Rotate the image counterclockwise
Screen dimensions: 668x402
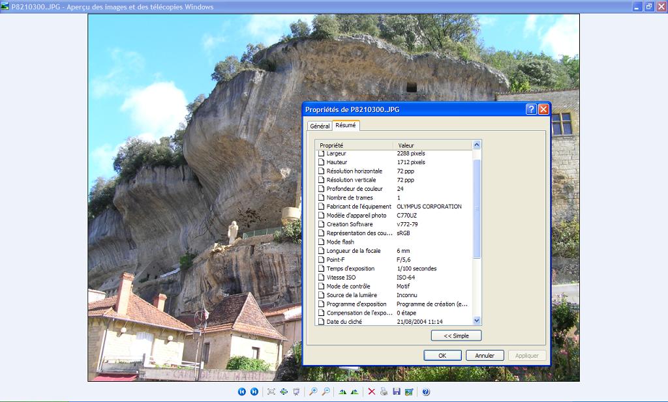coord(354,392)
